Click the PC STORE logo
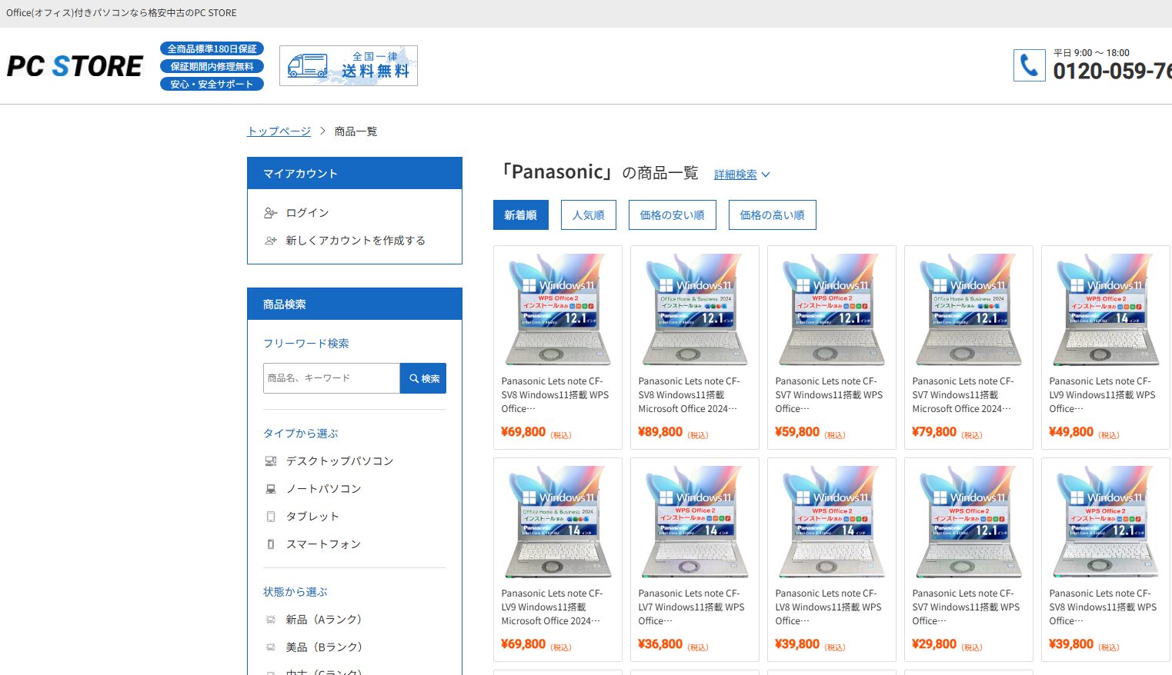 (75, 66)
